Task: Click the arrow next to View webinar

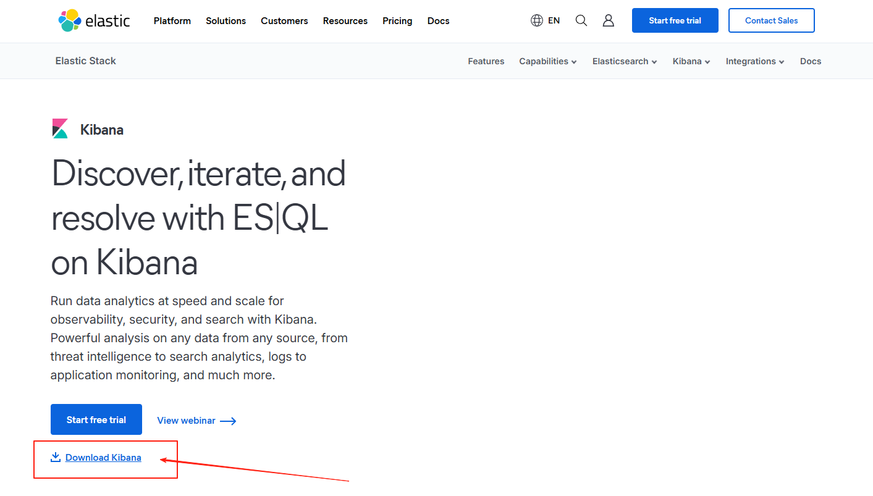Action: click(228, 421)
